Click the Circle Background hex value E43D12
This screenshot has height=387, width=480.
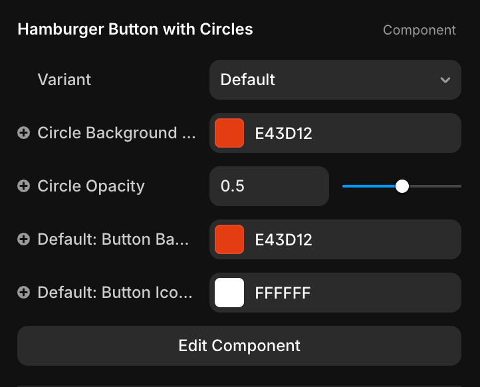pyautogui.click(x=284, y=133)
